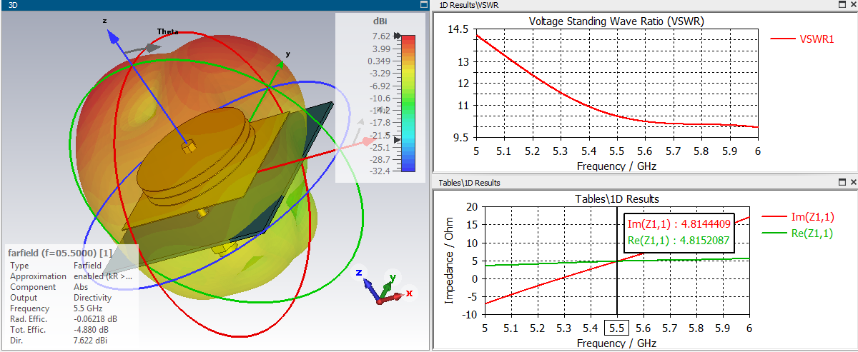Viewport: 858px width, 352px height.
Task: Maximize the 1D Results\VSWR panel
Action: [x=842, y=4]
